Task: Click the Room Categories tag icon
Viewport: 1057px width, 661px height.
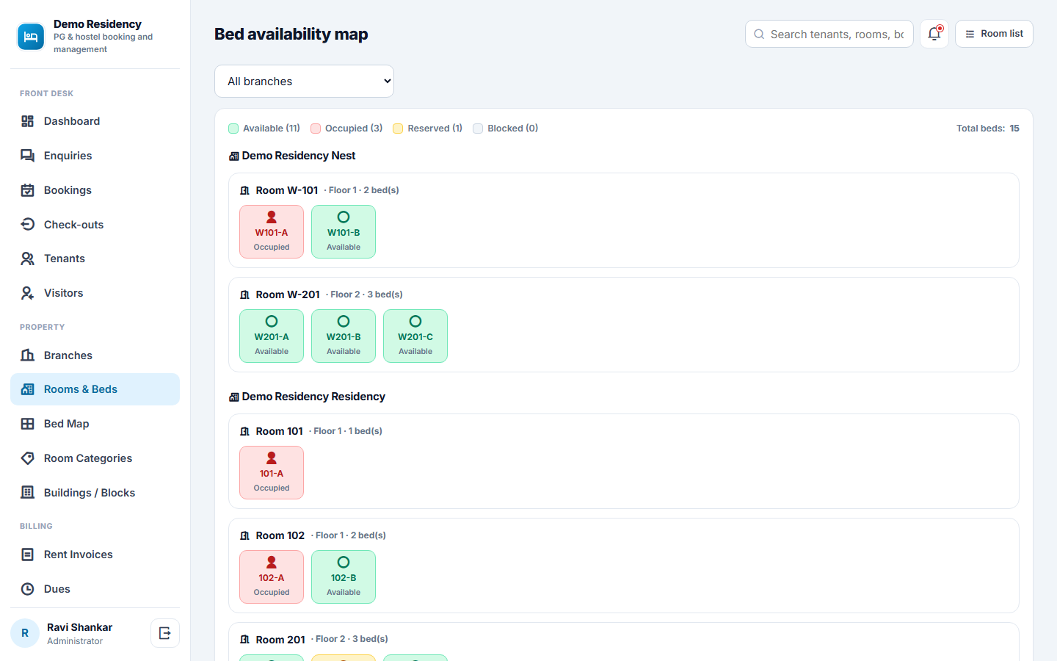Action: coord(28,458)
